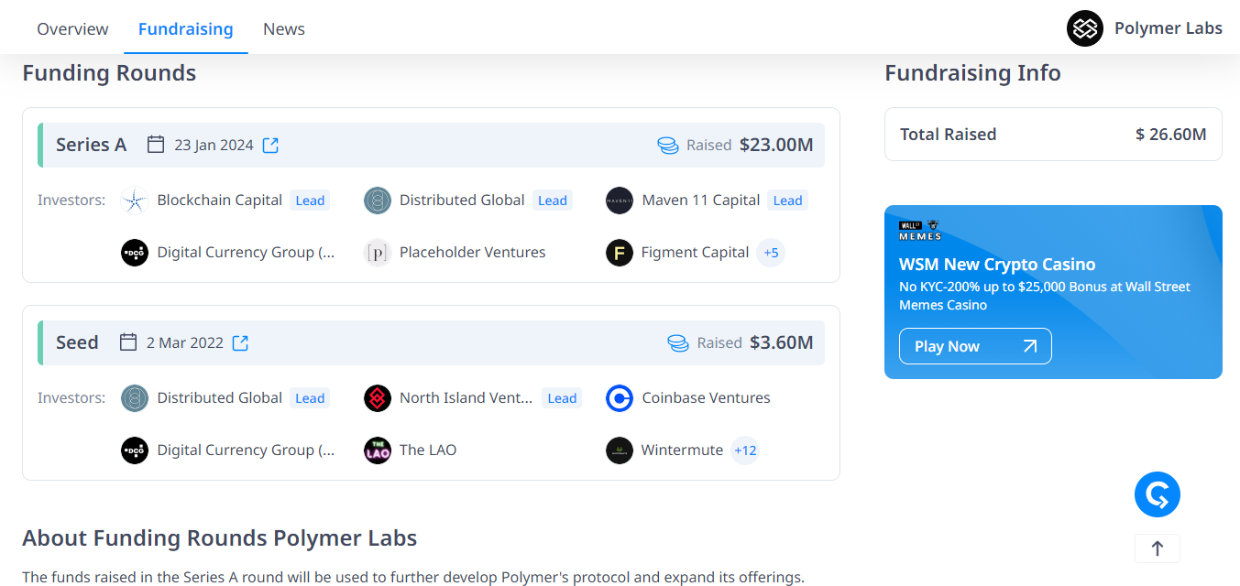Click Distributed Global logo in Seed round
The width and height of the screenshot is (1240, 586).
(x=135, y=398)
